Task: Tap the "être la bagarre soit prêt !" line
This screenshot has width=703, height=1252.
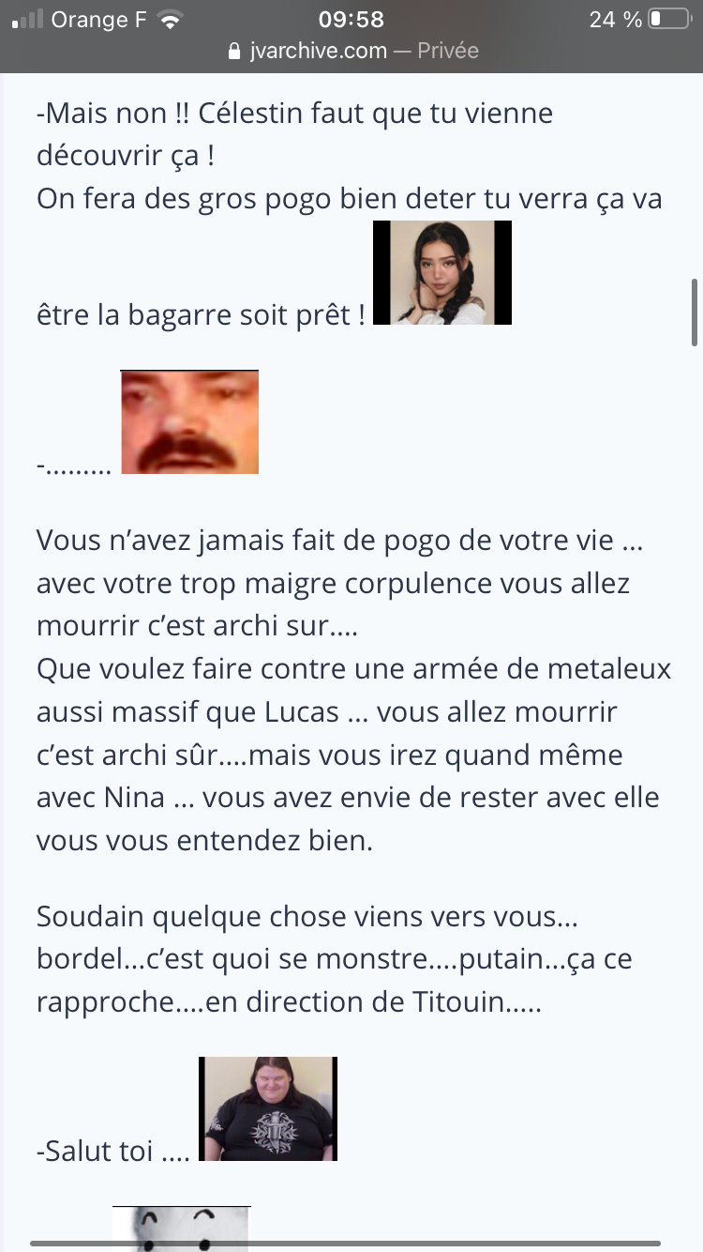Action: 202,313
